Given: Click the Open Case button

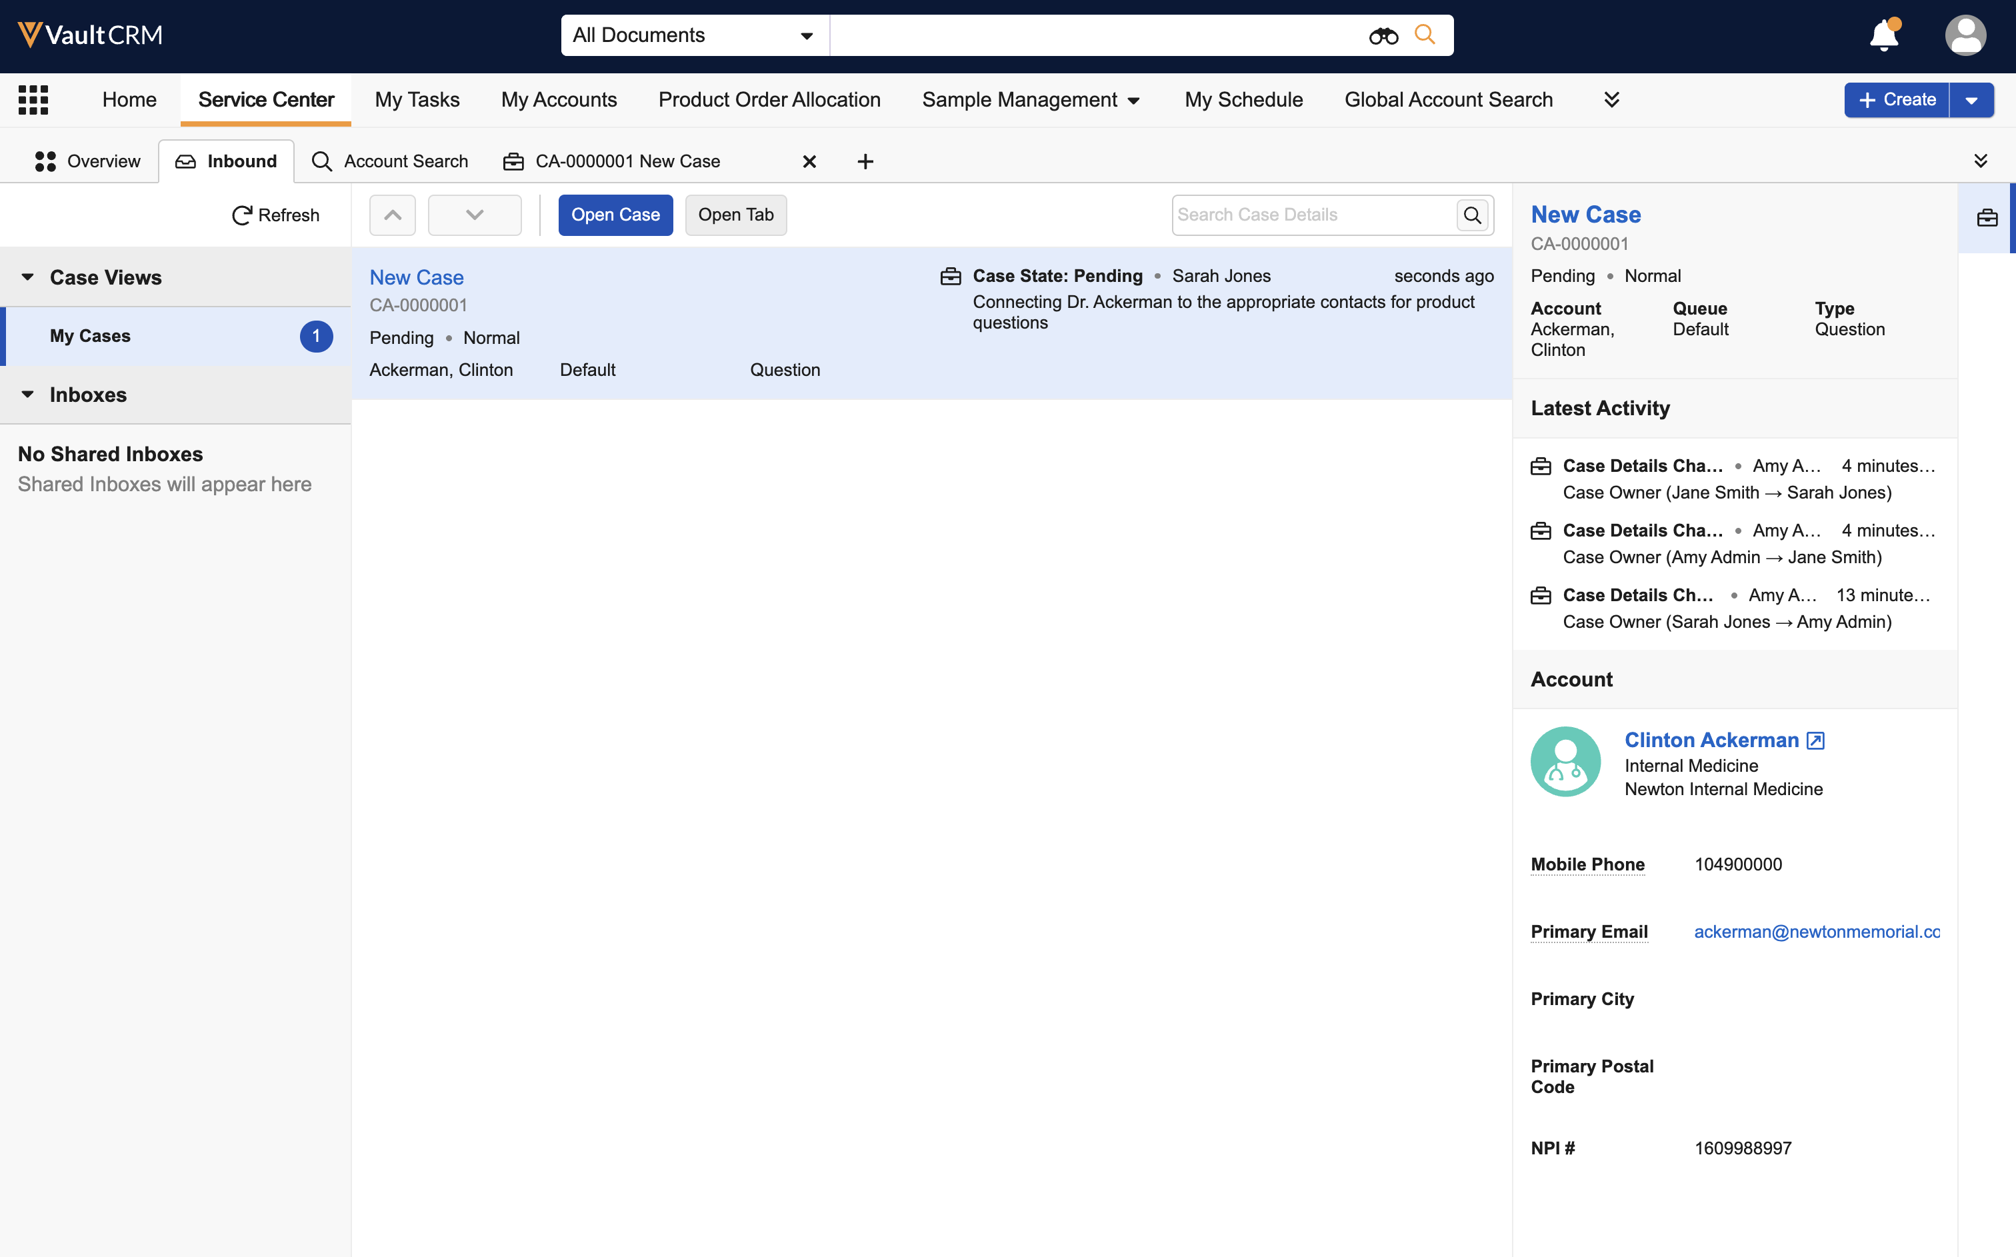Looking at the screenshot, I should (x=615, y=215).
